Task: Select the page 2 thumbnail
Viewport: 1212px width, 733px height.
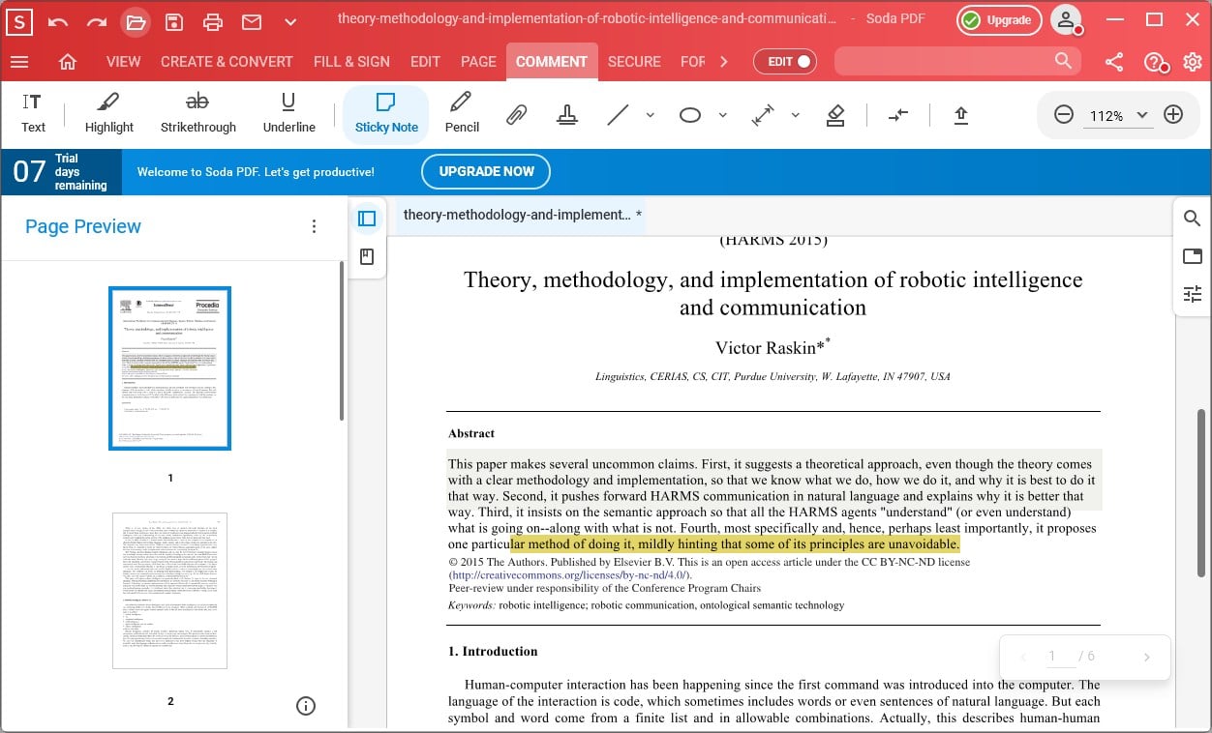Action: pyautogui.click(x=169, y=591)
